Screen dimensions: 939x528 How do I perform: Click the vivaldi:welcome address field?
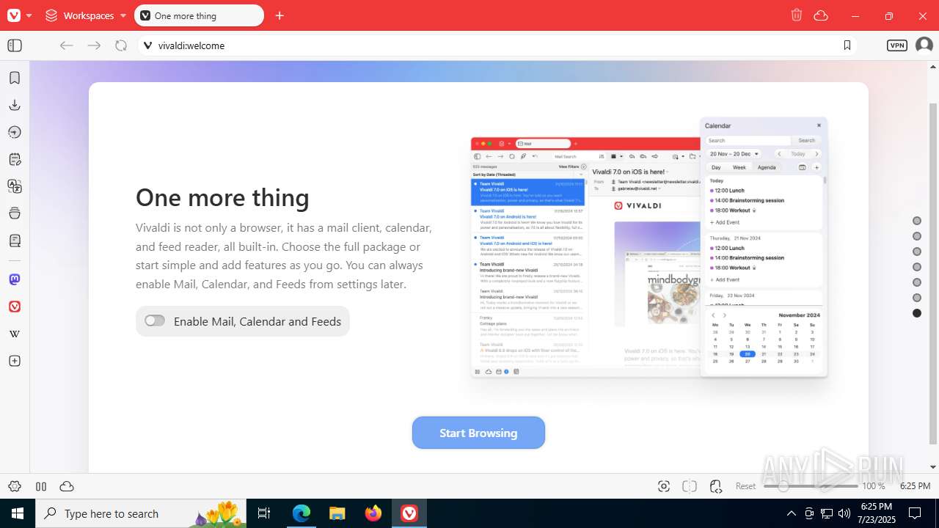(499, 45)
